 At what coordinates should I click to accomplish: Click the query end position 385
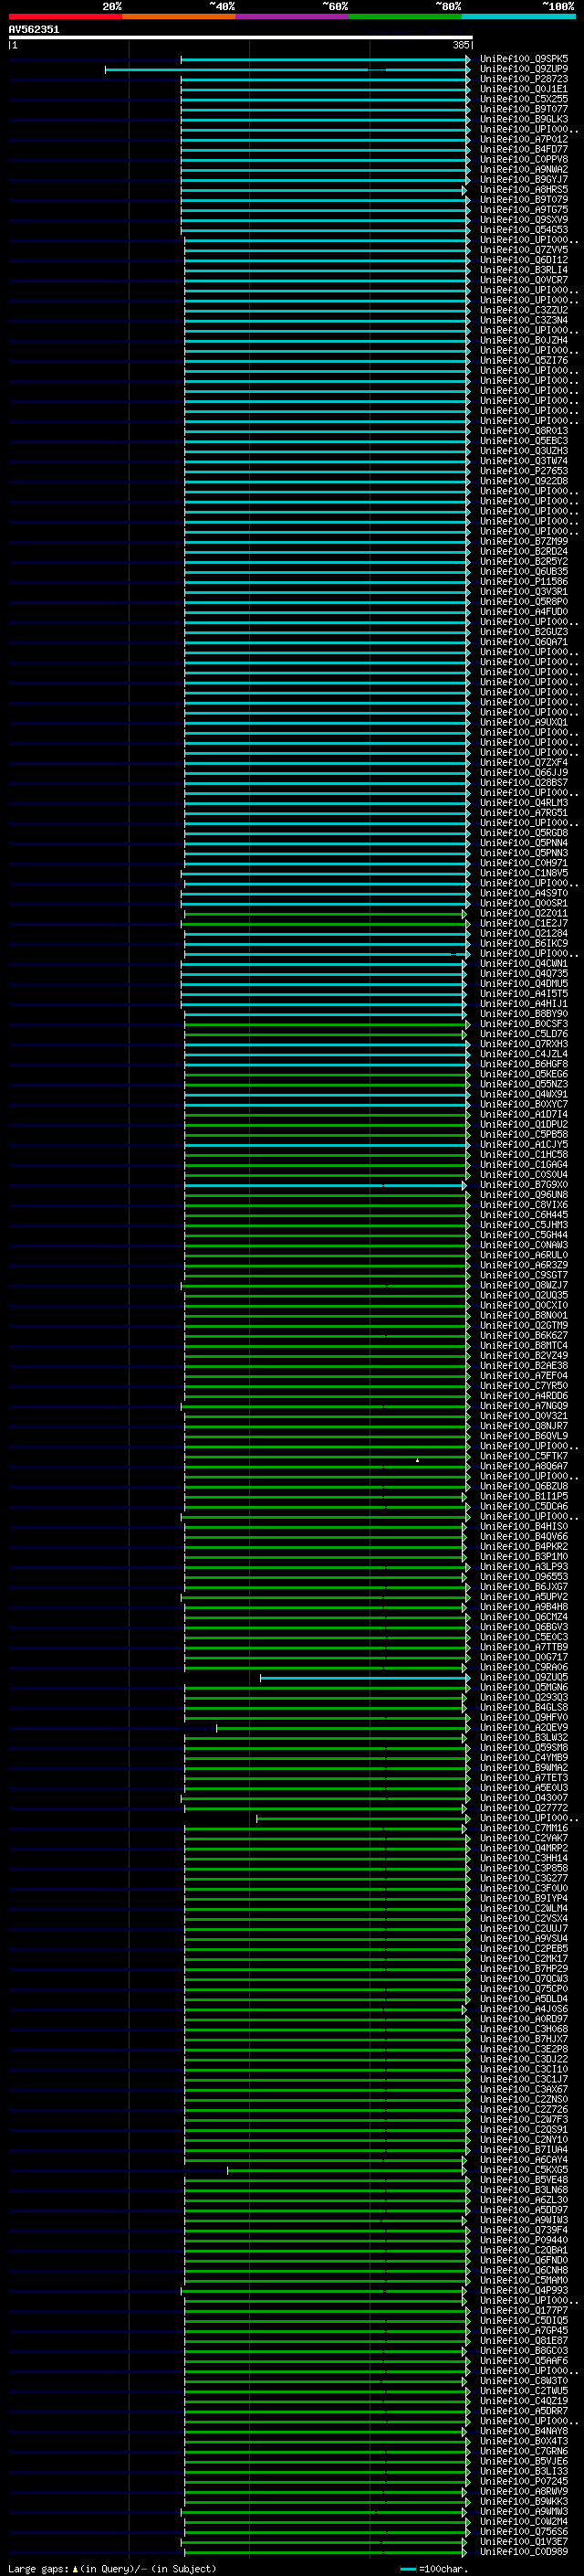point(460,45)
